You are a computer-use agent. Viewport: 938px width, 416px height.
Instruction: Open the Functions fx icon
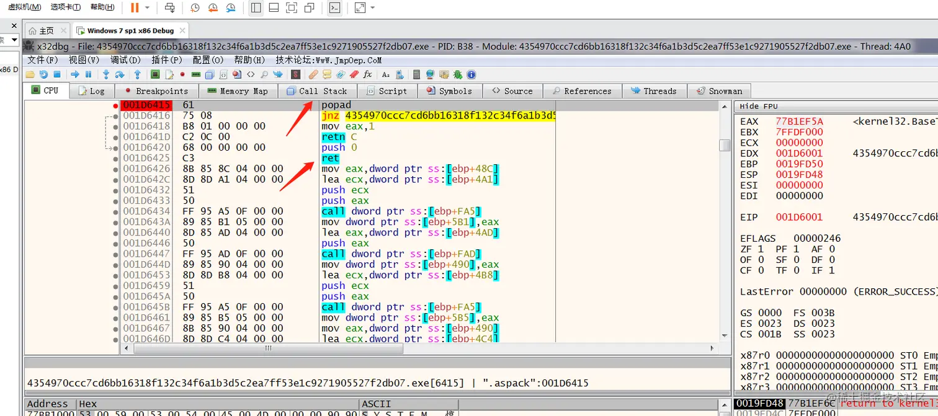point(367,74)
